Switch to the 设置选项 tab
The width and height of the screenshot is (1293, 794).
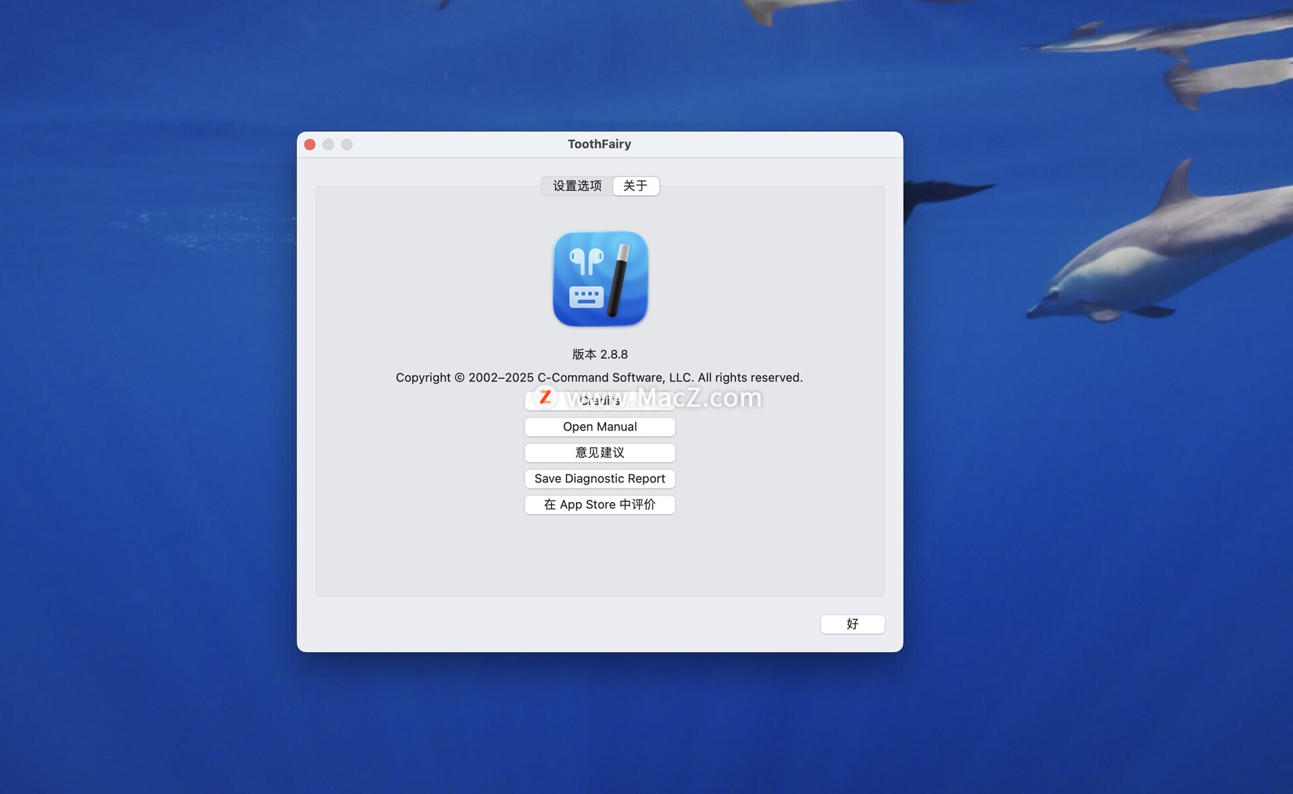(x=577, y=186)
